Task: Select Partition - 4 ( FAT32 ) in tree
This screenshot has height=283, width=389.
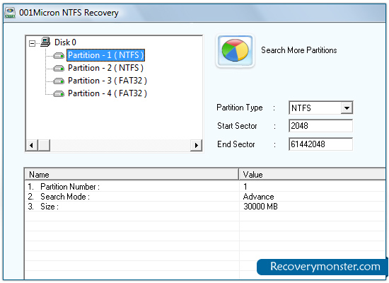Action: pos(108,93)
